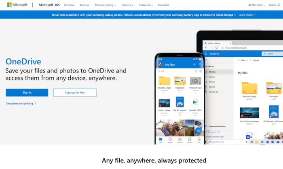Follow the Learn more banner link

[x=247, y=15]
